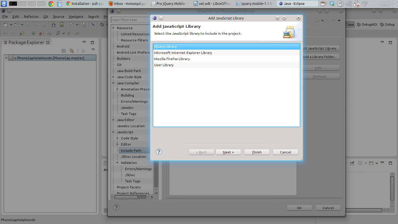This screenshot has width=398, height=224.
Task: Open the Refactor menu
Action: click(31, 17)
